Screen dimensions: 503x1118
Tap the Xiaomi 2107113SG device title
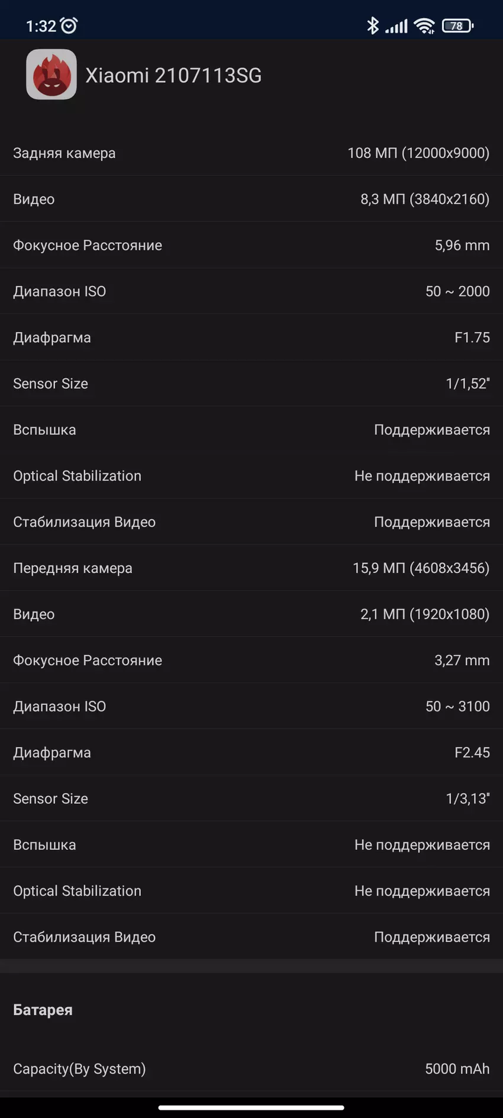173,75
